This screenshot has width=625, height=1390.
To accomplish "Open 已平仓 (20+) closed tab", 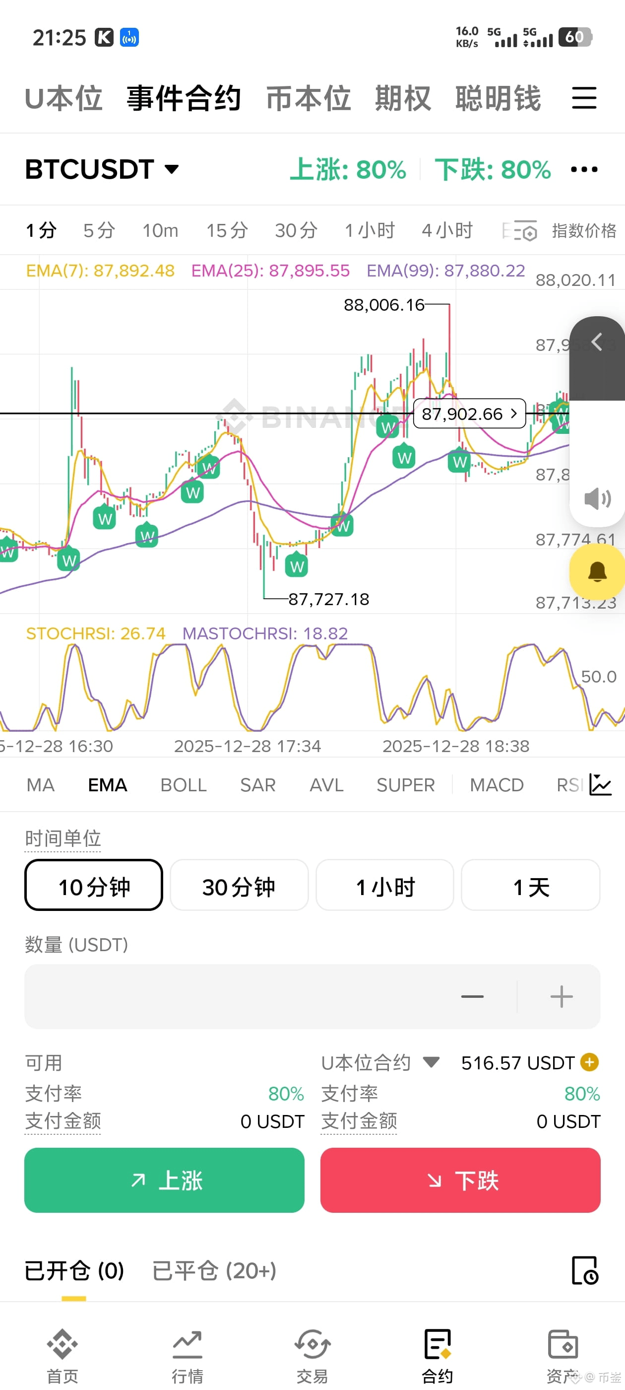I will pyautogui.click(x=214, y=1270).
